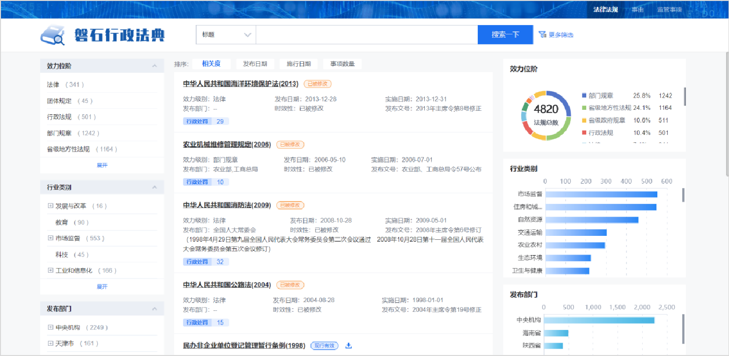Sort results by 发布日期

[x=255, y=64]
